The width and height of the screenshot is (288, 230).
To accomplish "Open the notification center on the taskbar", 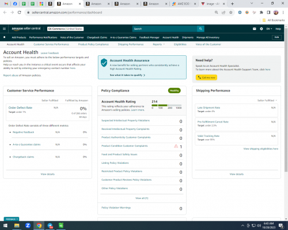I will click(281, 225).
